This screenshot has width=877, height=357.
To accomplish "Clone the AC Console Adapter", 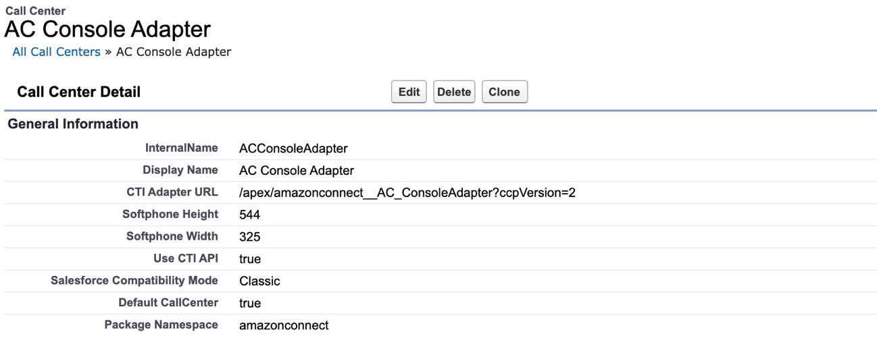I will click(x=504, y=92).
